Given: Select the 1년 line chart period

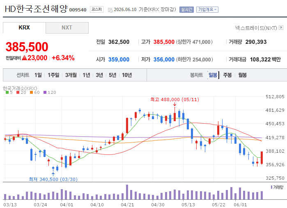Looking at the screenshot, I should pyautogui.click(x=86, y=75).
